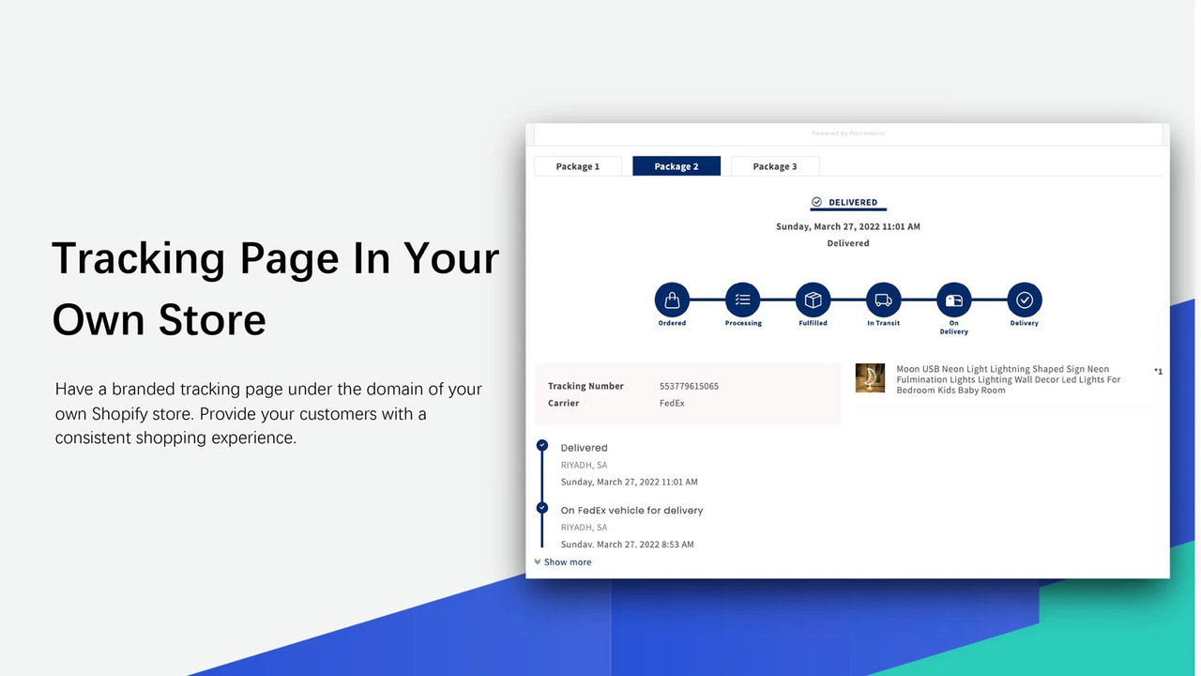Select the Fulfilled package box icon
This screenshot has width=1201, height=676.
(813, 298)
